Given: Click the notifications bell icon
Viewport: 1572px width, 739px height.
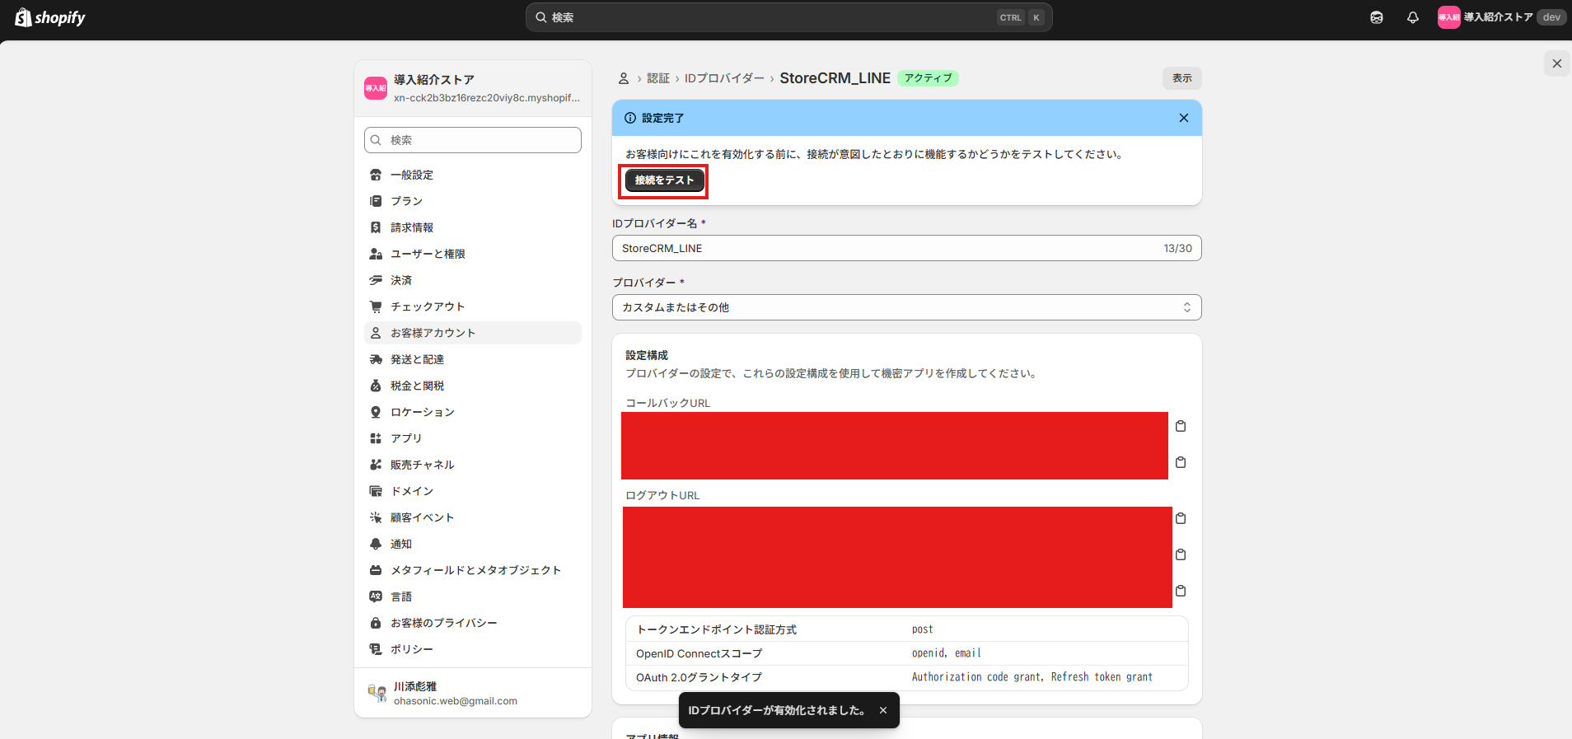Looking at the screenshot, I should (x=1412, y=17).
